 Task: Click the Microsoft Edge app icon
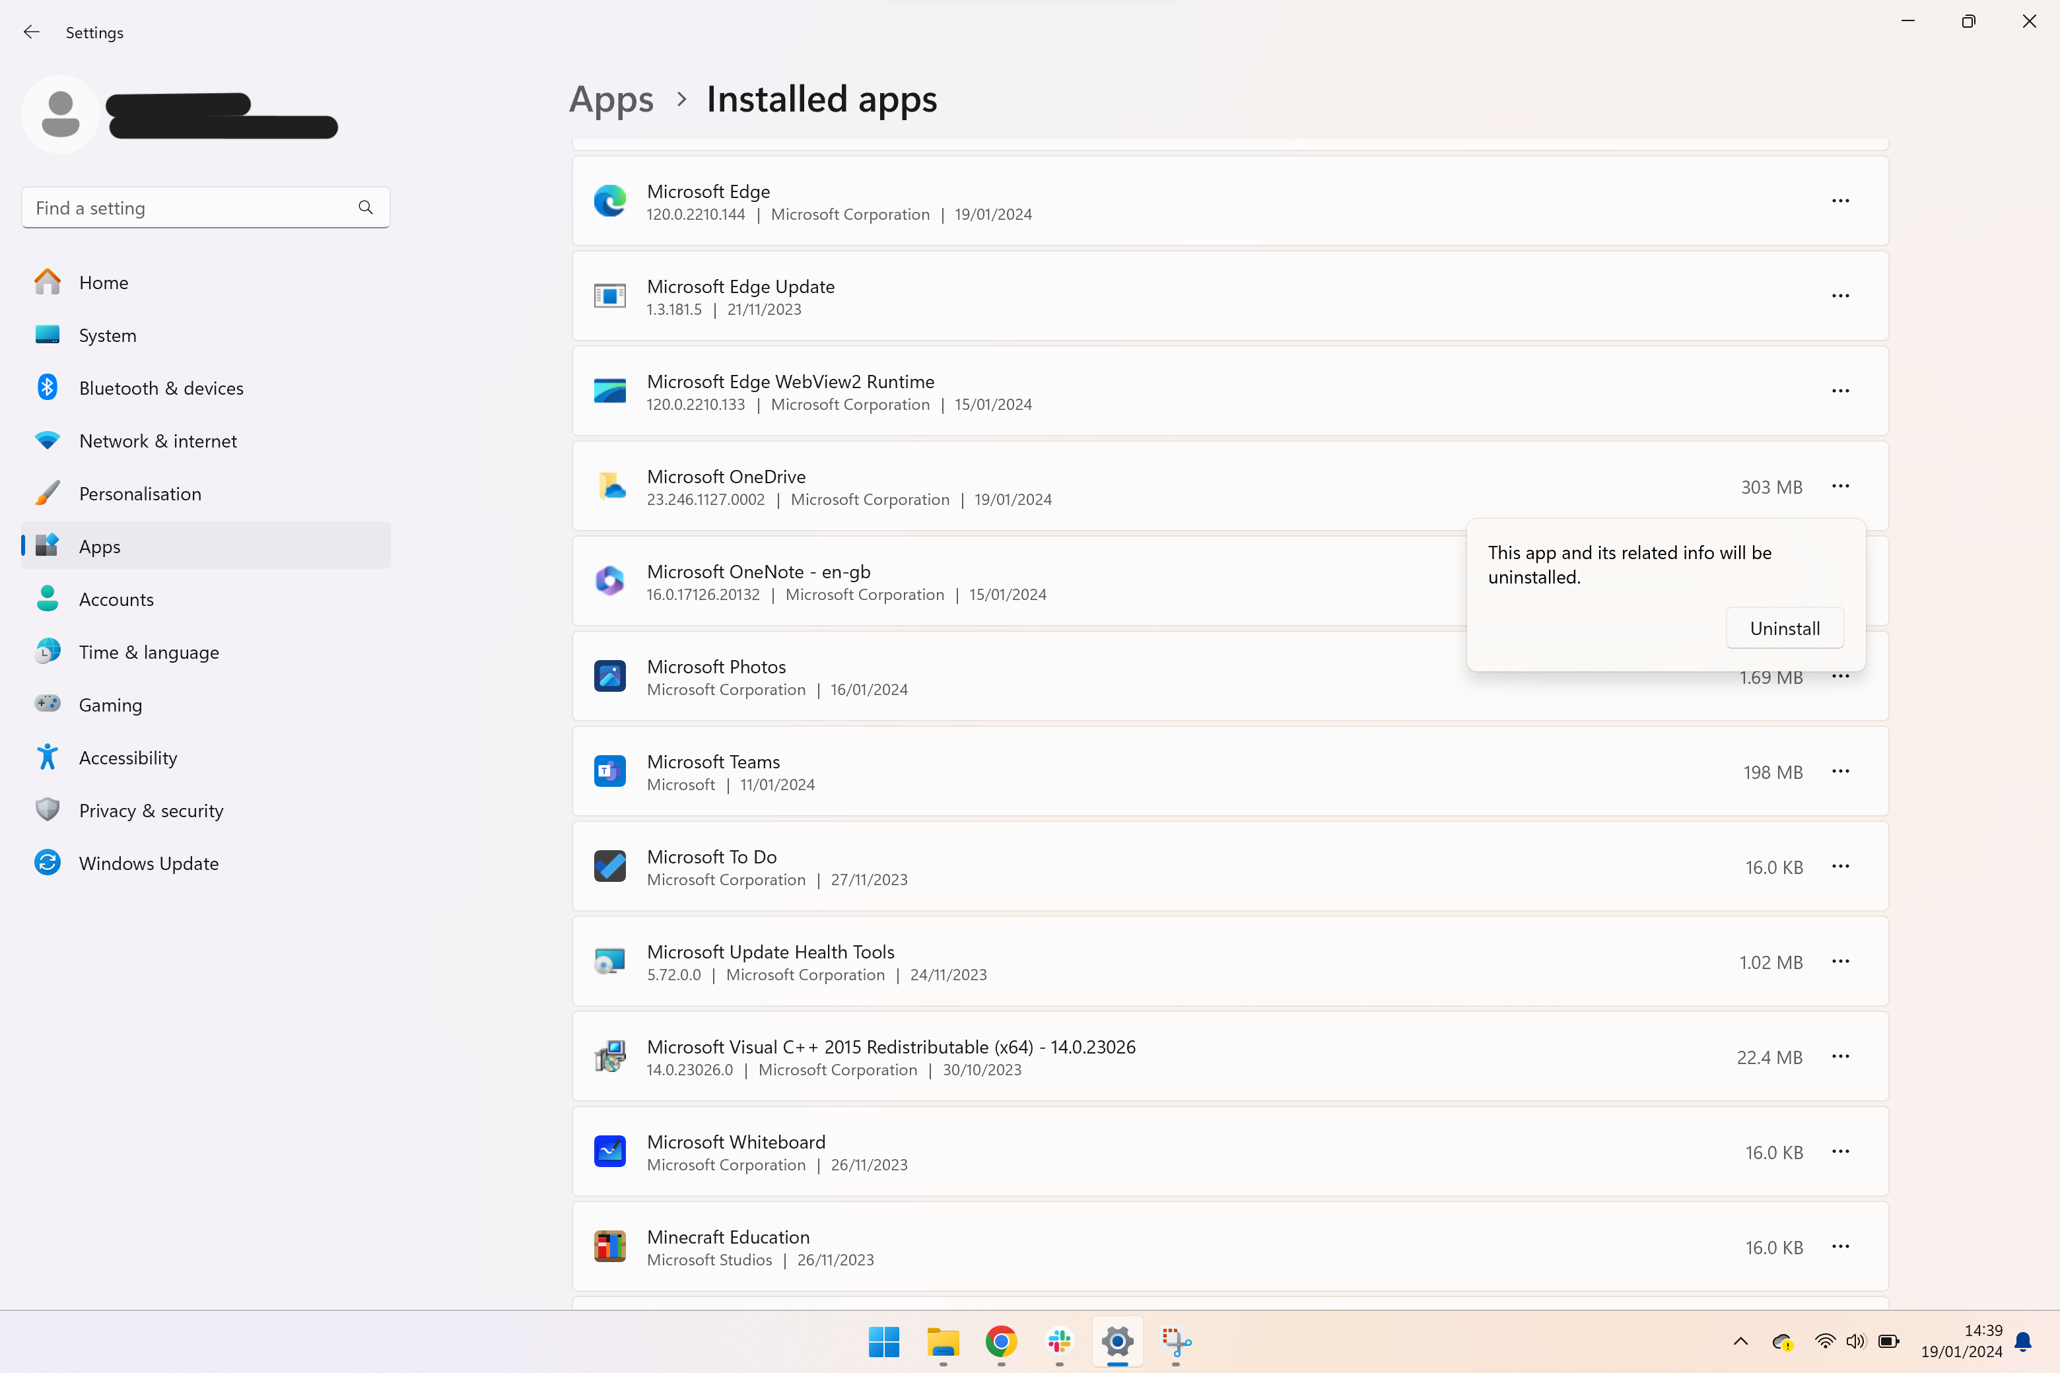click(609, 201)
